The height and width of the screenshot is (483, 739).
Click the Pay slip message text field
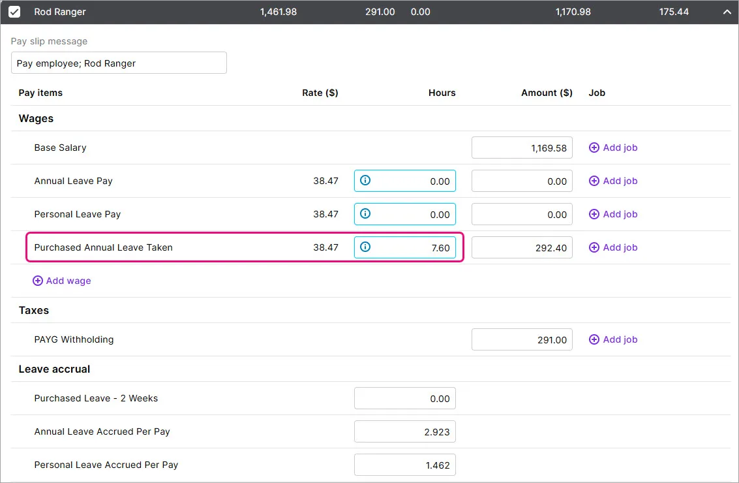119,63
